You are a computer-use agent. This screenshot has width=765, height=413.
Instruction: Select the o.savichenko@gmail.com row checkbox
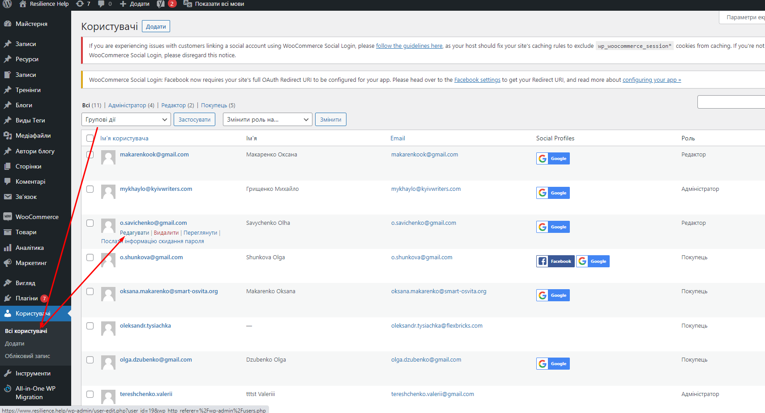[90, 223]
